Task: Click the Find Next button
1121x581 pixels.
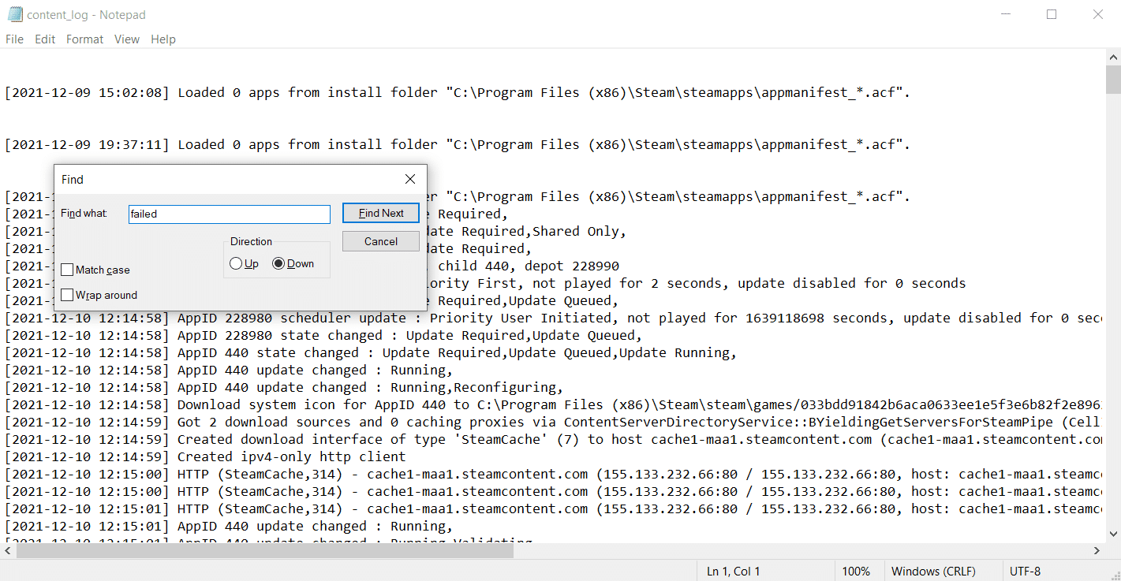Action: point(381,213)
